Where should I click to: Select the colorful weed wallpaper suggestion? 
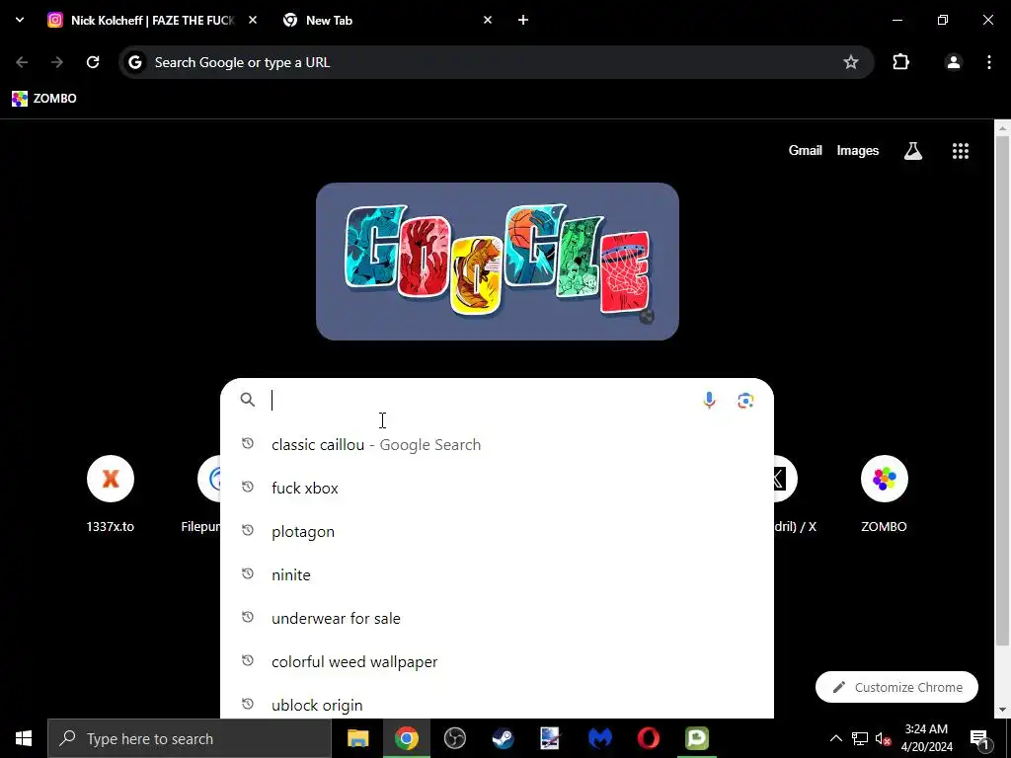[x=497, y=662]
